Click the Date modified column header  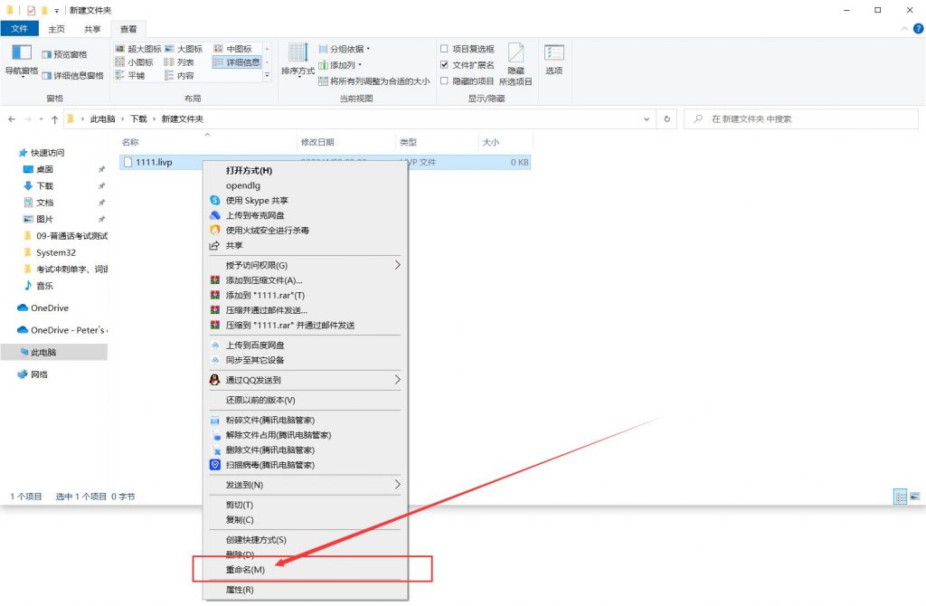345,142
